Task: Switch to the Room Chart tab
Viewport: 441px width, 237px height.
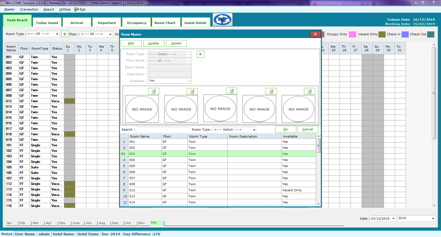Action: click(x=165, y=23)
